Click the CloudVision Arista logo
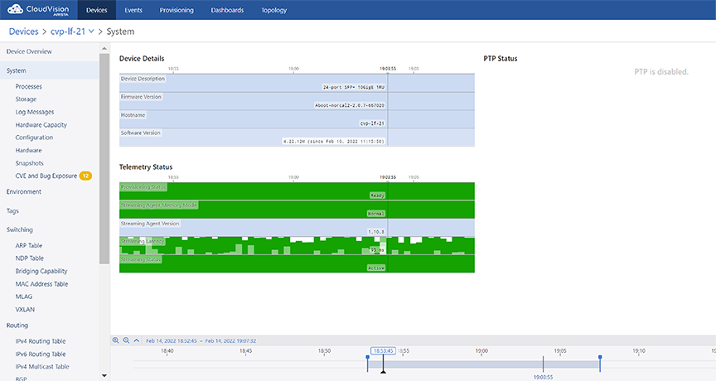Image resolution: width=716 pixels, height=381 pixels. 38,10
